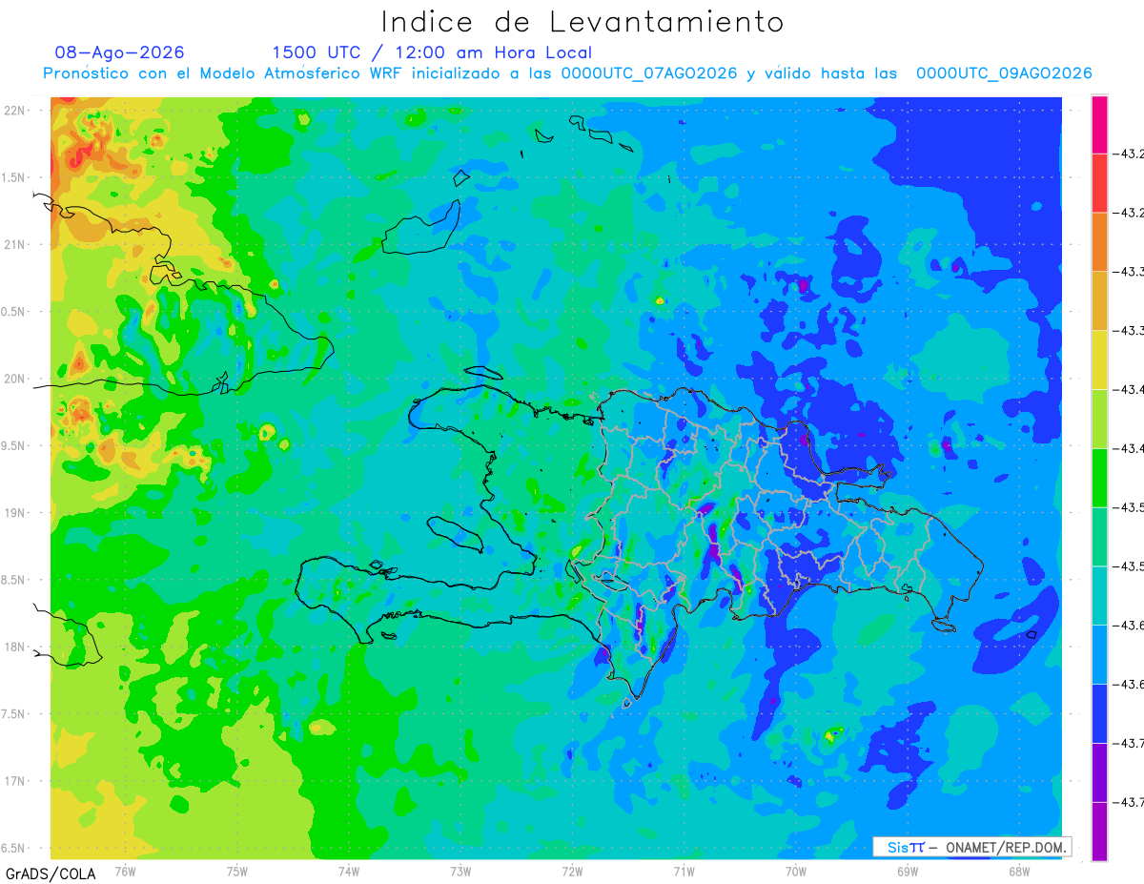This screenshot has height=884, width=1144.
Task: Click the 1500 UTC / 12:00 am Hora Local text
Action: coord(432,52)
